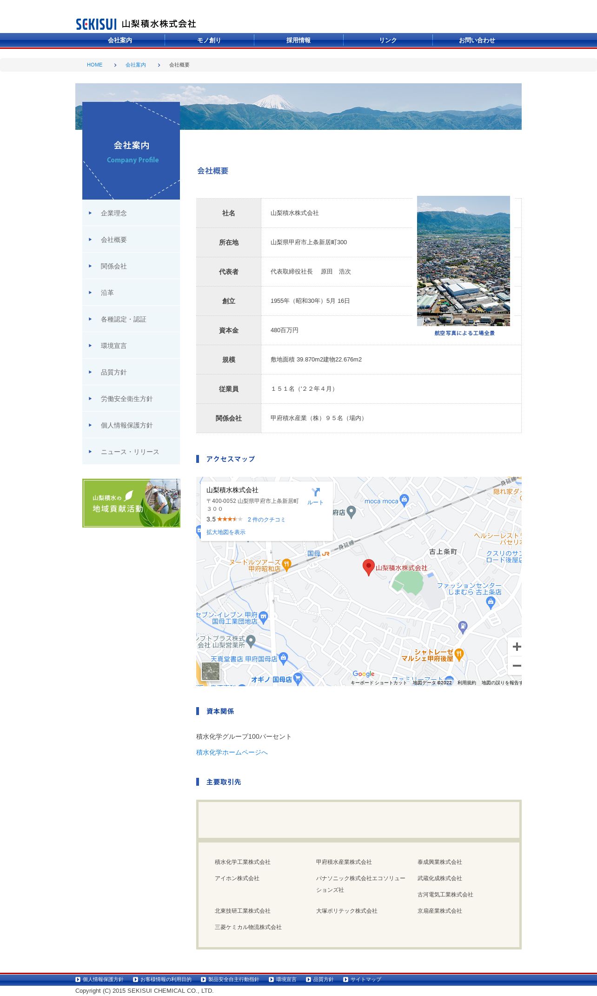Click the 地域貢献活動 green banner
This screenshot has height=996, width=597.
pos(131,503)
